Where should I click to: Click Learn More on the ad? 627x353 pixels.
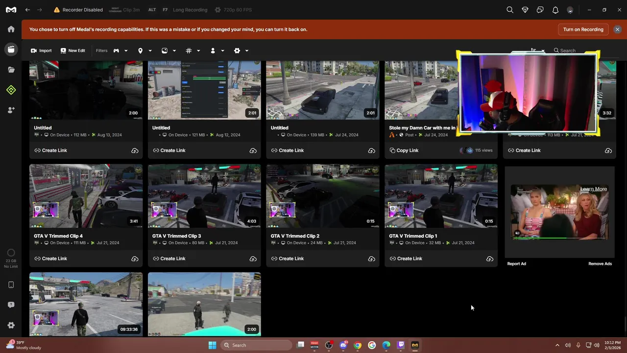click(593, 189)
